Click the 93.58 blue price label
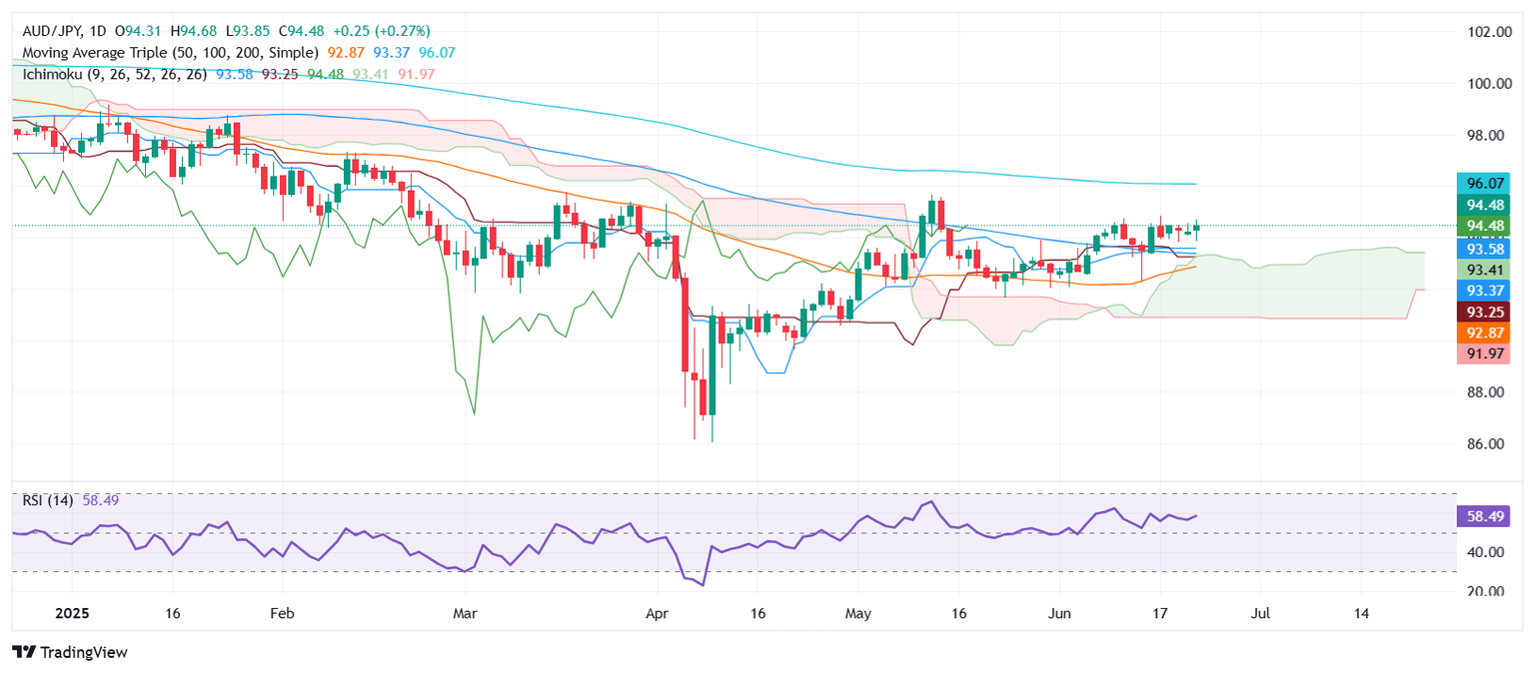Image resolution: width=1535 pixels, height=674 pixels. (1484, 248)
